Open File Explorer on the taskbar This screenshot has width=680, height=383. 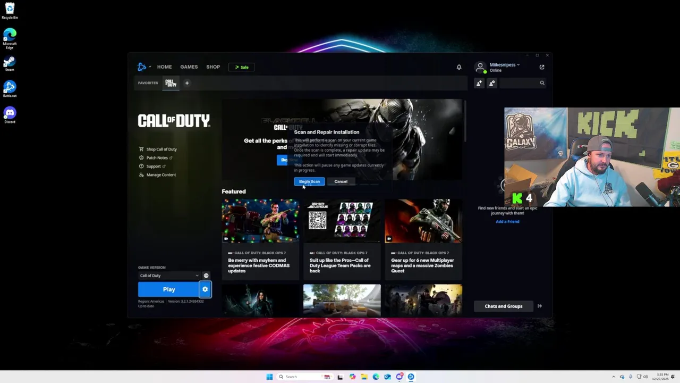364,377
